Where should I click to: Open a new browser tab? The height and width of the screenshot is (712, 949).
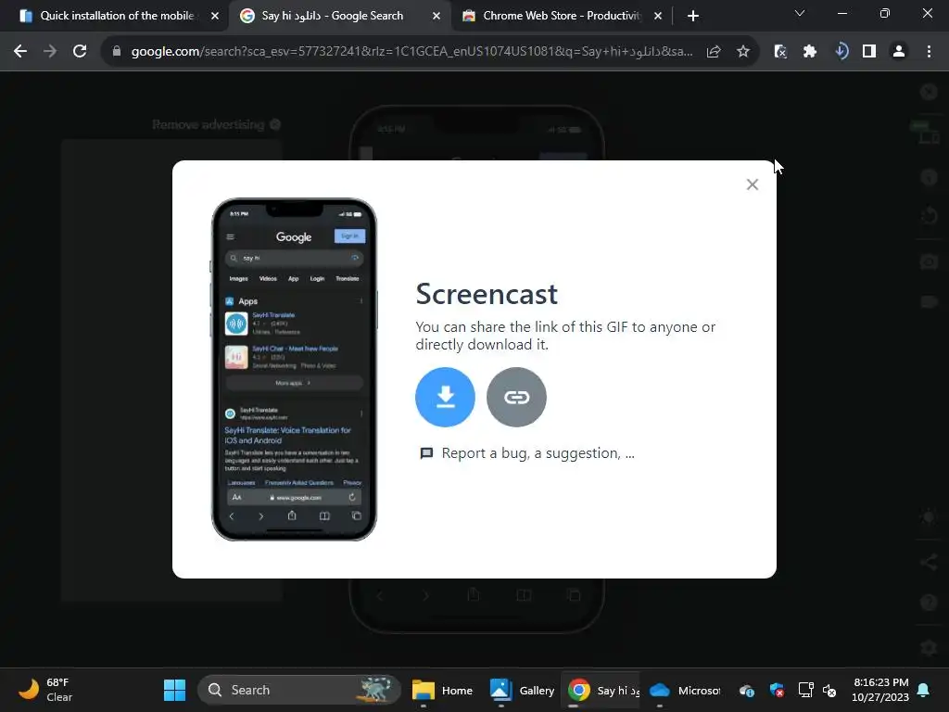tap(693, 17)
